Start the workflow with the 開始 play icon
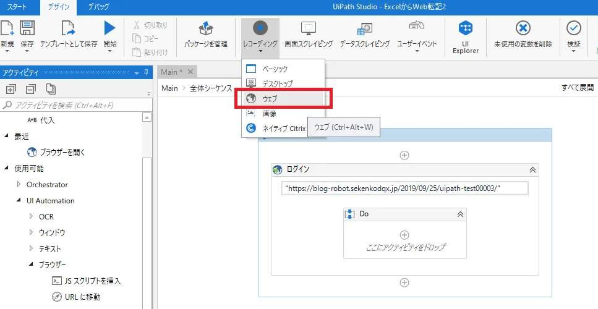The image size is (598, 309). [110, 28]
